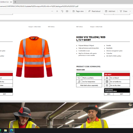Click the 30°C temperature cell
This screenshot has width=133, height=133.
point(109,94)
